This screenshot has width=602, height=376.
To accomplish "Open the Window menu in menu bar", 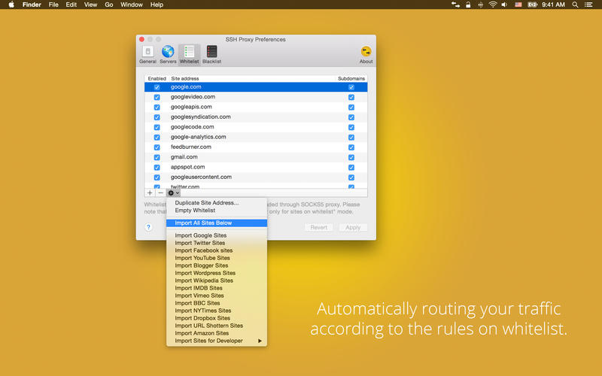I will (132, 5).
